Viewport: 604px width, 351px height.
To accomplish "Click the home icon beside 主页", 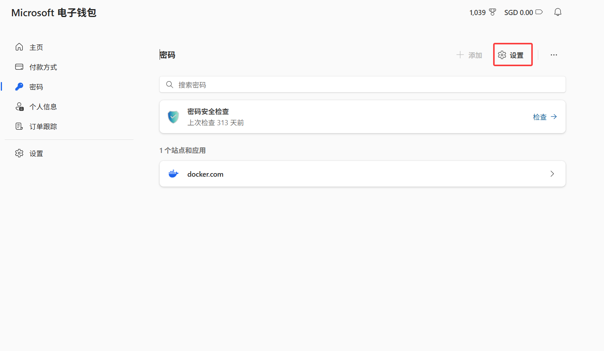I will 19,47.
